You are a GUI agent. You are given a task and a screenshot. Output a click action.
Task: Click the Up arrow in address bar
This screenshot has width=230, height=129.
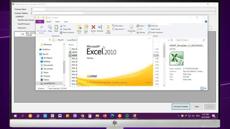pos(50,40)
